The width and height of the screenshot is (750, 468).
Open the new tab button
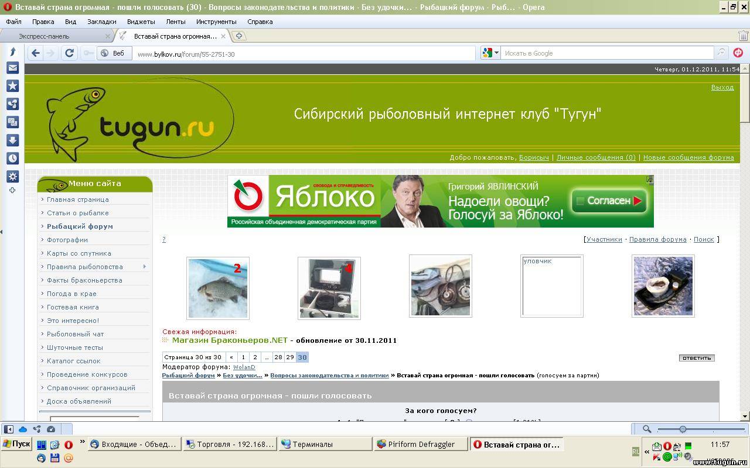coord(239,36)
